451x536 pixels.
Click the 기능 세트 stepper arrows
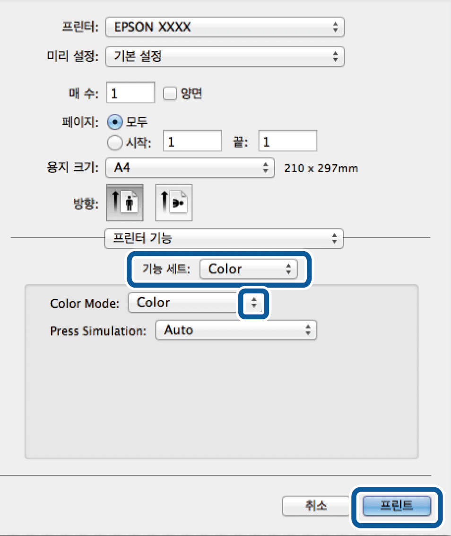click(x=288, y=269)
